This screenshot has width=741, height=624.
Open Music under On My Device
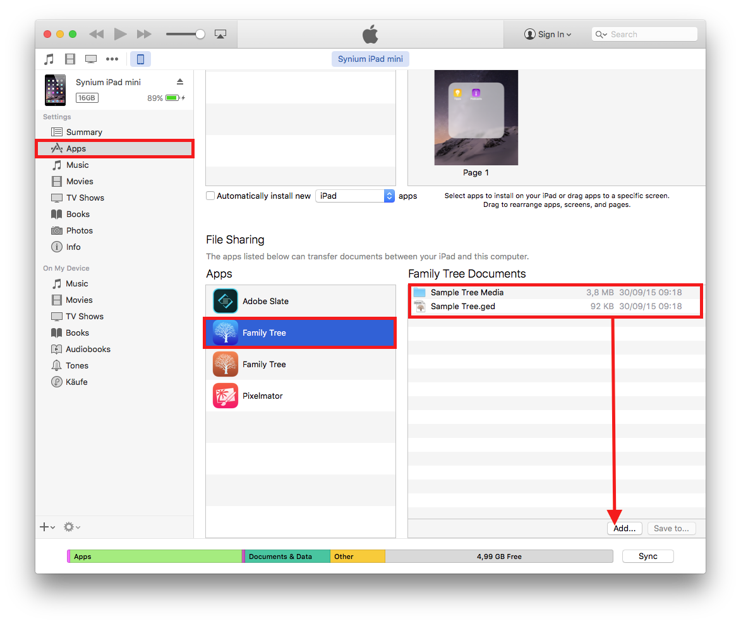pos(114,284)
